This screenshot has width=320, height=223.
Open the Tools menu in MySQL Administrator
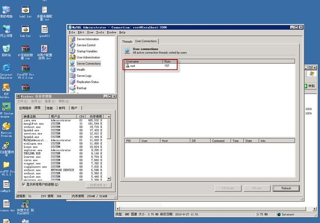[x=100, y=32]
